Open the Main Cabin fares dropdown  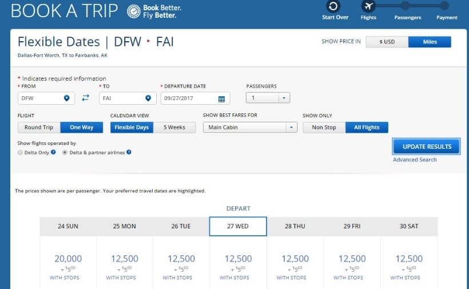250,128
